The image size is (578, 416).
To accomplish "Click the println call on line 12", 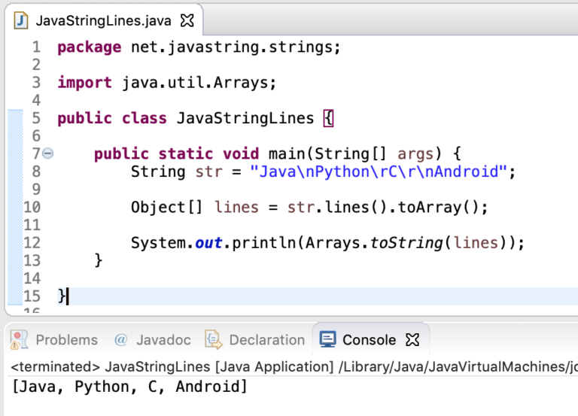I will click(x=264, y=243).
